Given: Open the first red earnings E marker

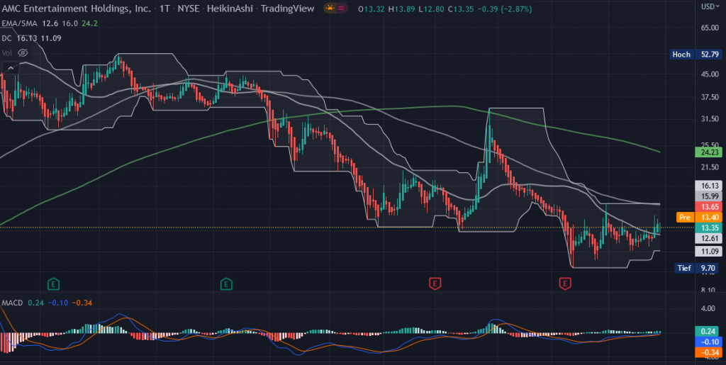Looking at the screenshot, I should point(435,283).
